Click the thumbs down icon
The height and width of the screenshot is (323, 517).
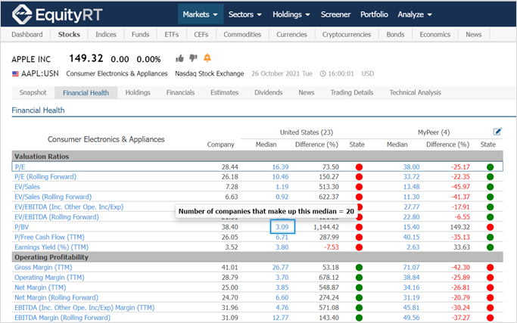pos(193,58)
